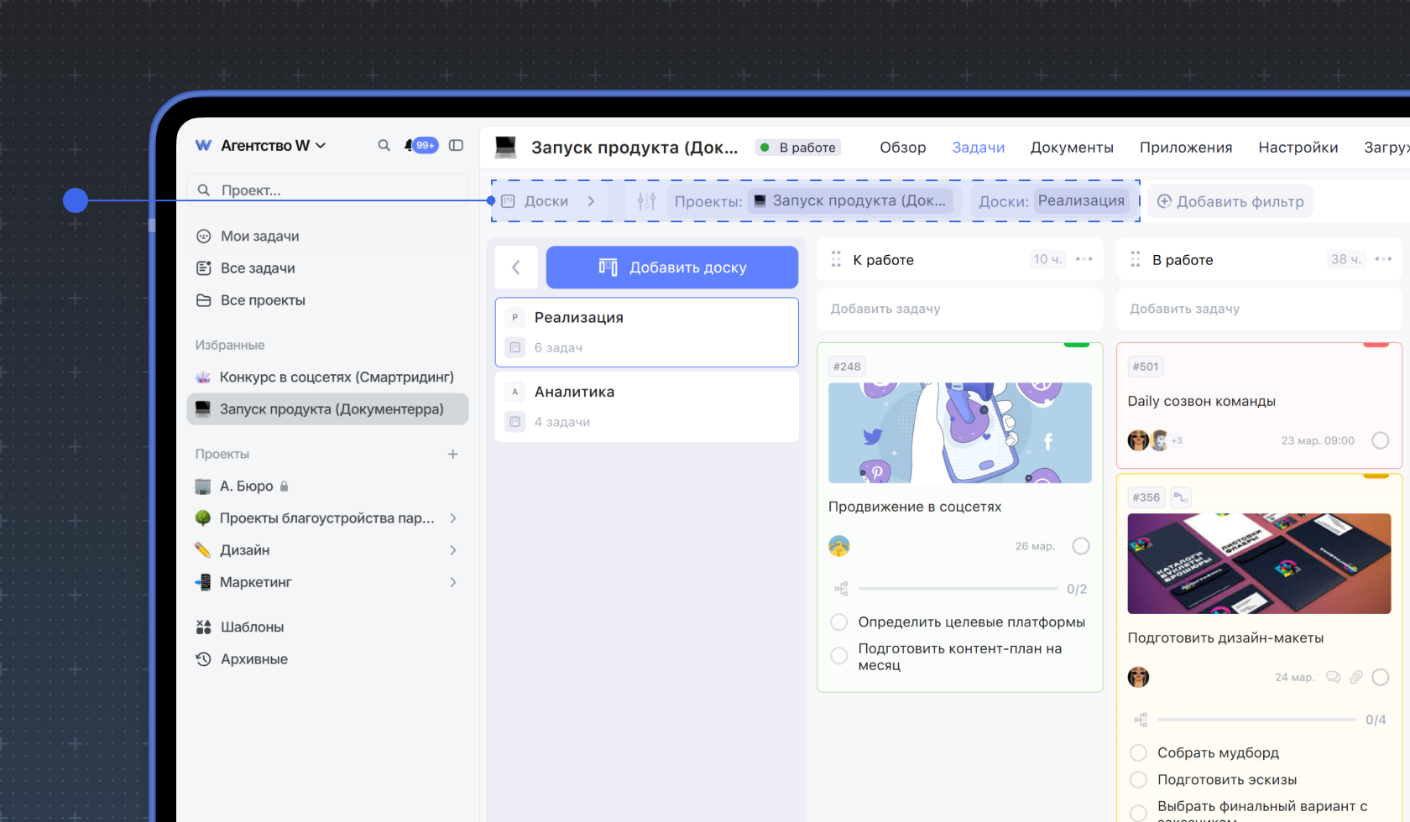Click the search magnifier icon in sidebar header
Viewport: 1410px width, 822px height.
point(384,145)
